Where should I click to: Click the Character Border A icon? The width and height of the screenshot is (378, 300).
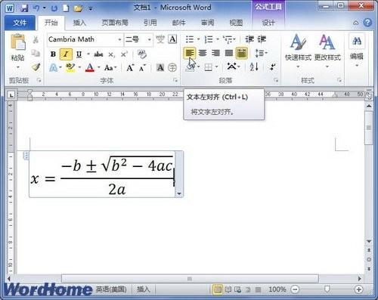[x=172, y=39]
